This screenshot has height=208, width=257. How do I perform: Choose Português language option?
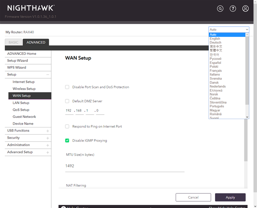tap(227, 106)
